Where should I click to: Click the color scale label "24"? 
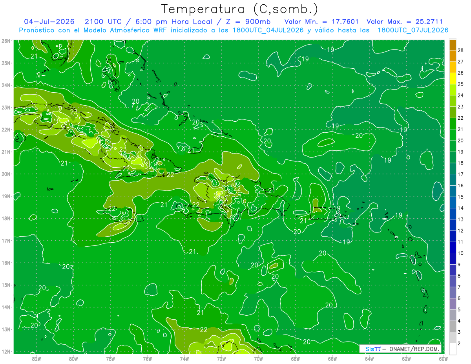(x=461, y=95)
